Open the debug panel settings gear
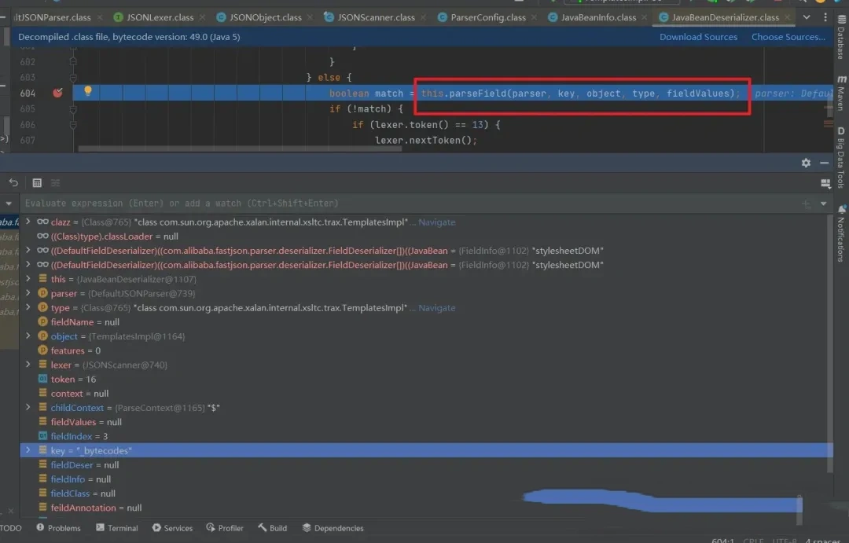The image size is (849, 543). pos(806,163)
